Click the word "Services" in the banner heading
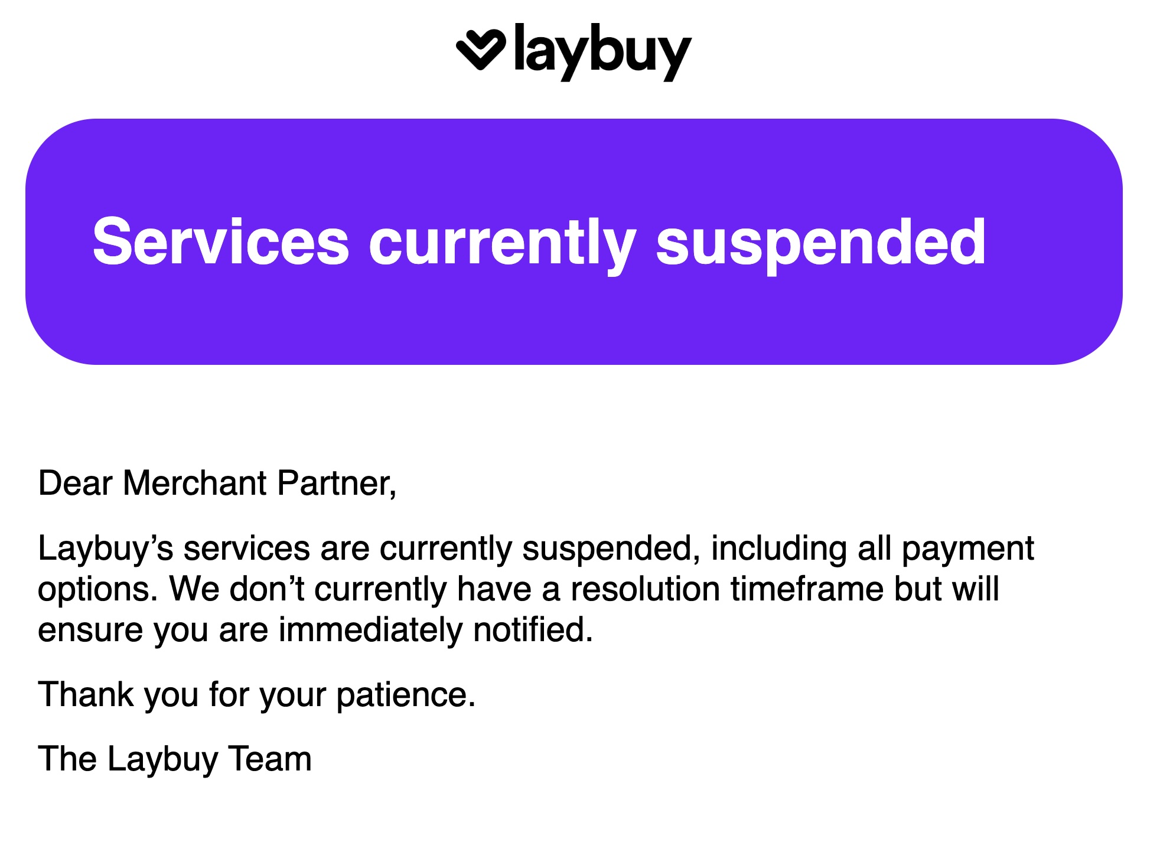1160x849 pixels. [221, 242]
